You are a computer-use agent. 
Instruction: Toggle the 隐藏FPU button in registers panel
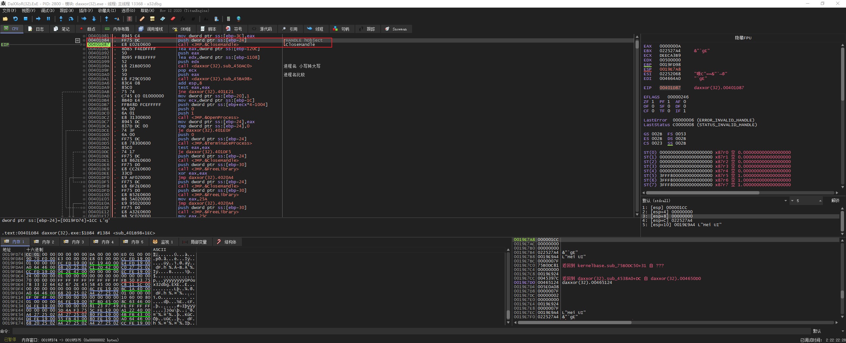(743, 38)
